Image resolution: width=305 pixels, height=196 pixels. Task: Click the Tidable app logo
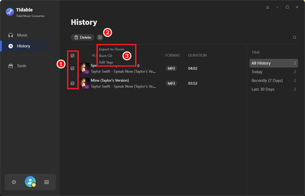point(10,12)
